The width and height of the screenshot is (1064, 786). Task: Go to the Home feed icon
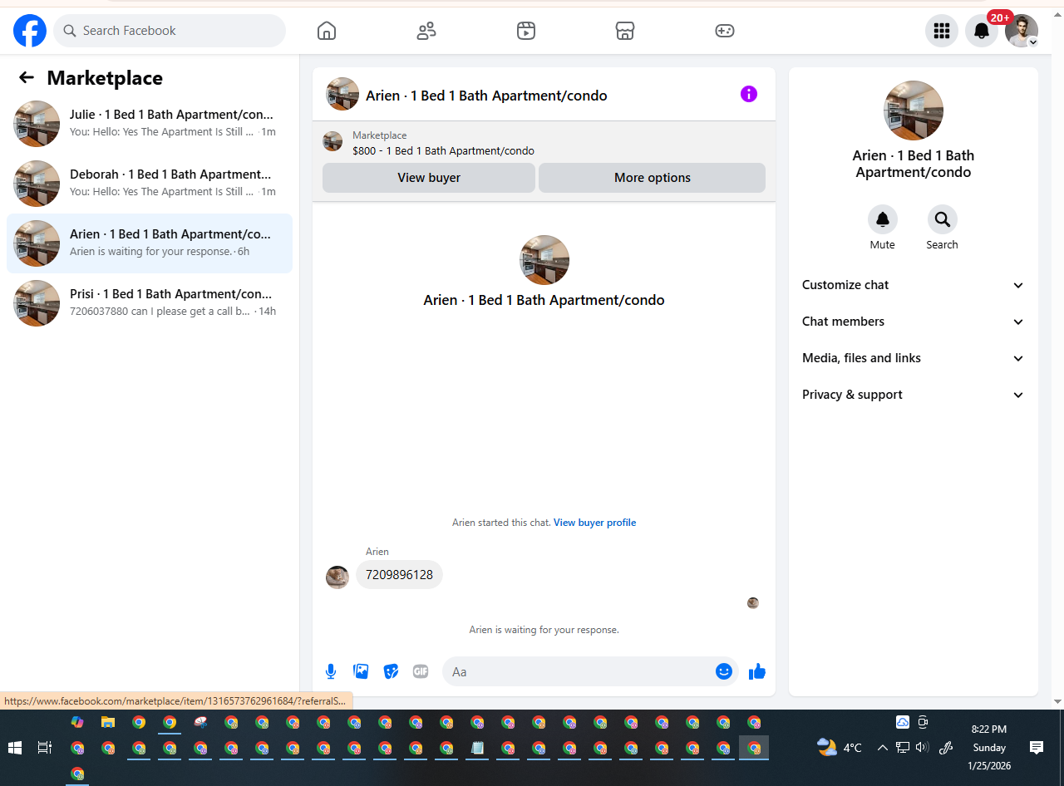(327, 31)
